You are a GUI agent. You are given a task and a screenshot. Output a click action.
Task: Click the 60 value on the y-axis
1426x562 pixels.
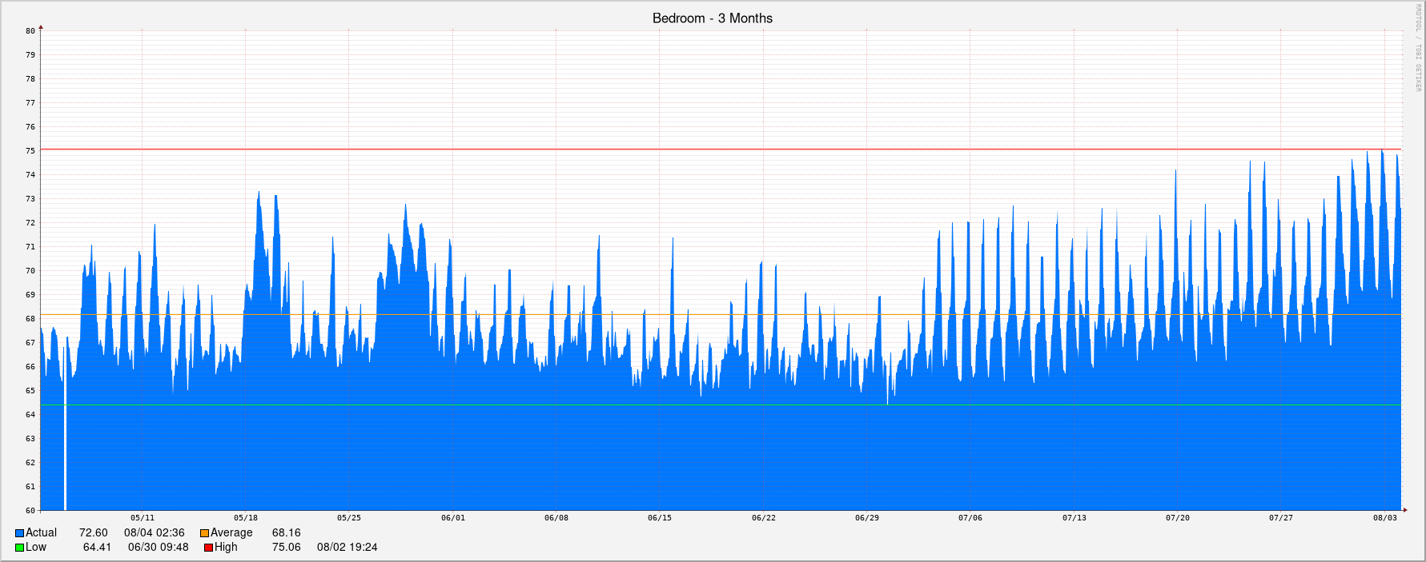coord(30,511)
